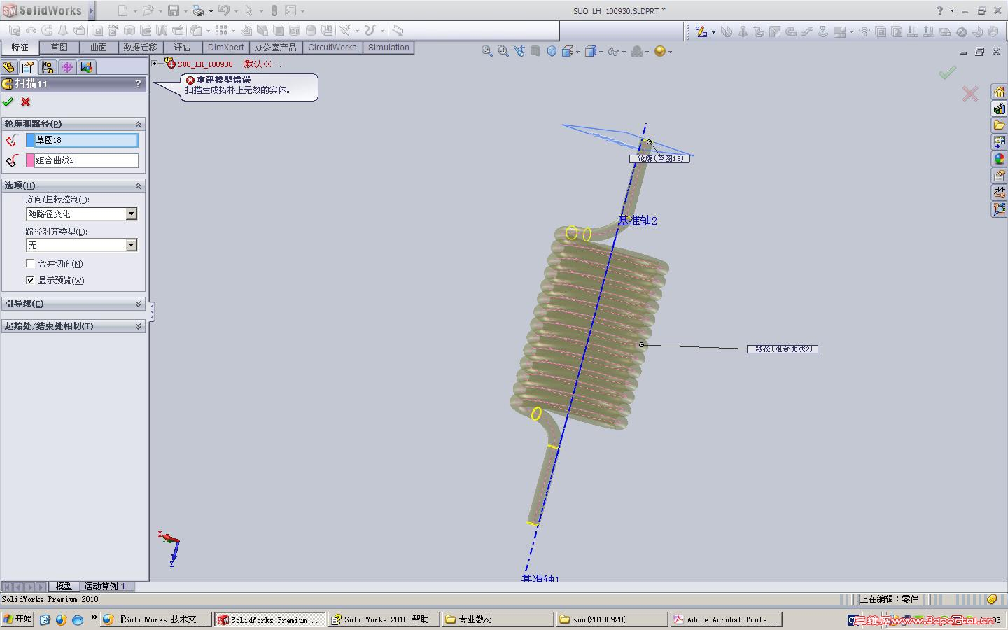The image size is (1008, 630).
Task: Open the Edit Appearance dropdown arrow
Action: (x=670, y=52)
